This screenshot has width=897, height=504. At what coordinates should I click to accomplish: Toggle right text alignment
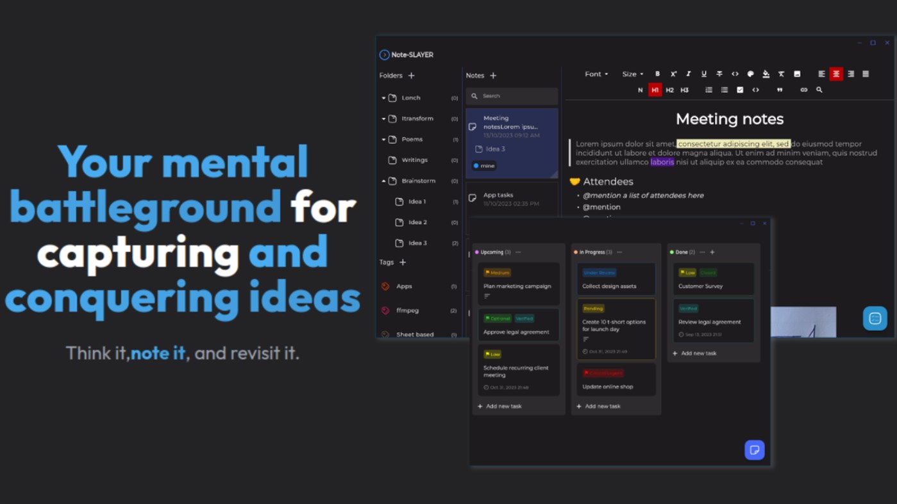tap(851, 74)
